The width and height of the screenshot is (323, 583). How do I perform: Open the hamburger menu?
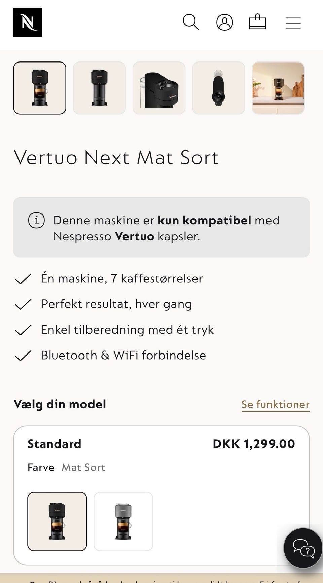(293, 23)
